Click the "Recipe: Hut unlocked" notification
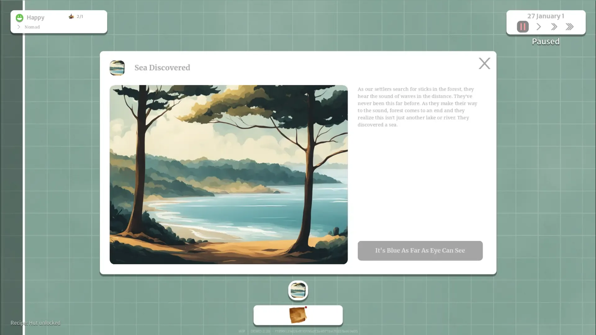The height and width of the screenshot is (335, 596). pos(35,323)
